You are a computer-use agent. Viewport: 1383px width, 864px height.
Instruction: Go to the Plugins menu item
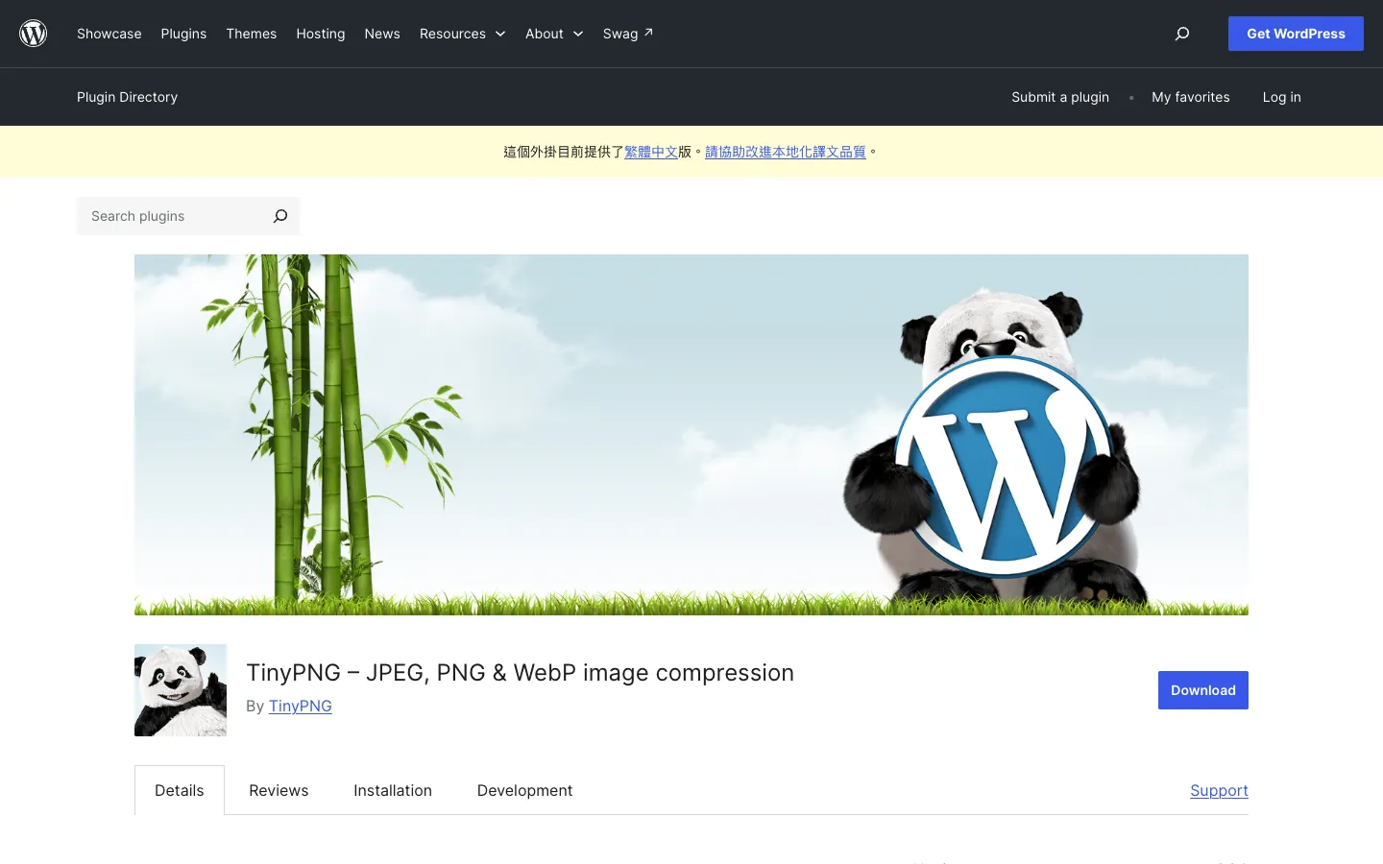pyautogui.click(x=183, y=34)
